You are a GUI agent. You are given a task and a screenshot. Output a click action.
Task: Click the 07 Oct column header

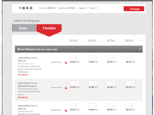tap(111, 41)
